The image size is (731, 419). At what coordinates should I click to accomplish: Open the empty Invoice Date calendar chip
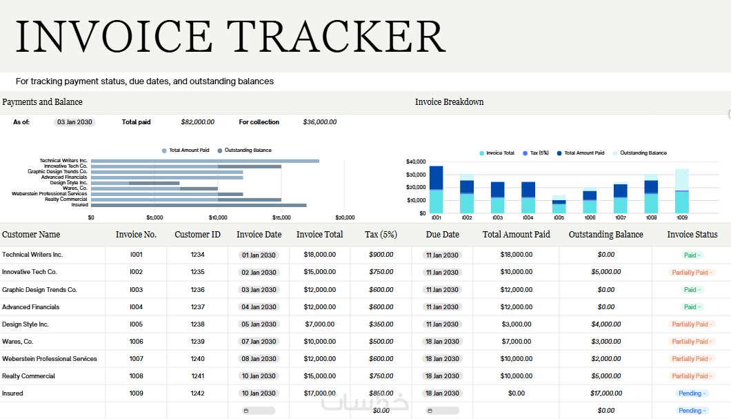pos(259,411)
